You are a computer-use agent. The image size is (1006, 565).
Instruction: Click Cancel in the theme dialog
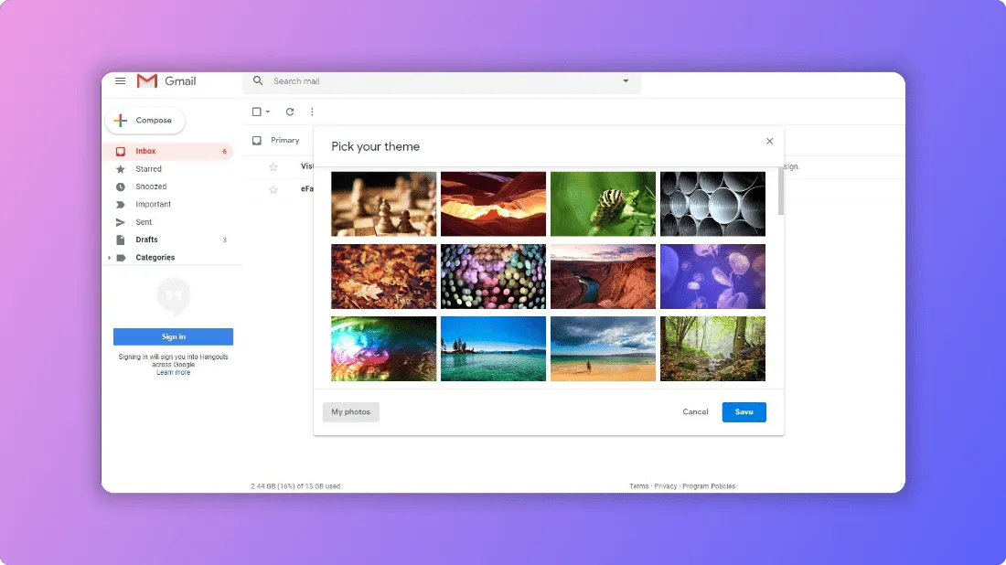point(695,411)
